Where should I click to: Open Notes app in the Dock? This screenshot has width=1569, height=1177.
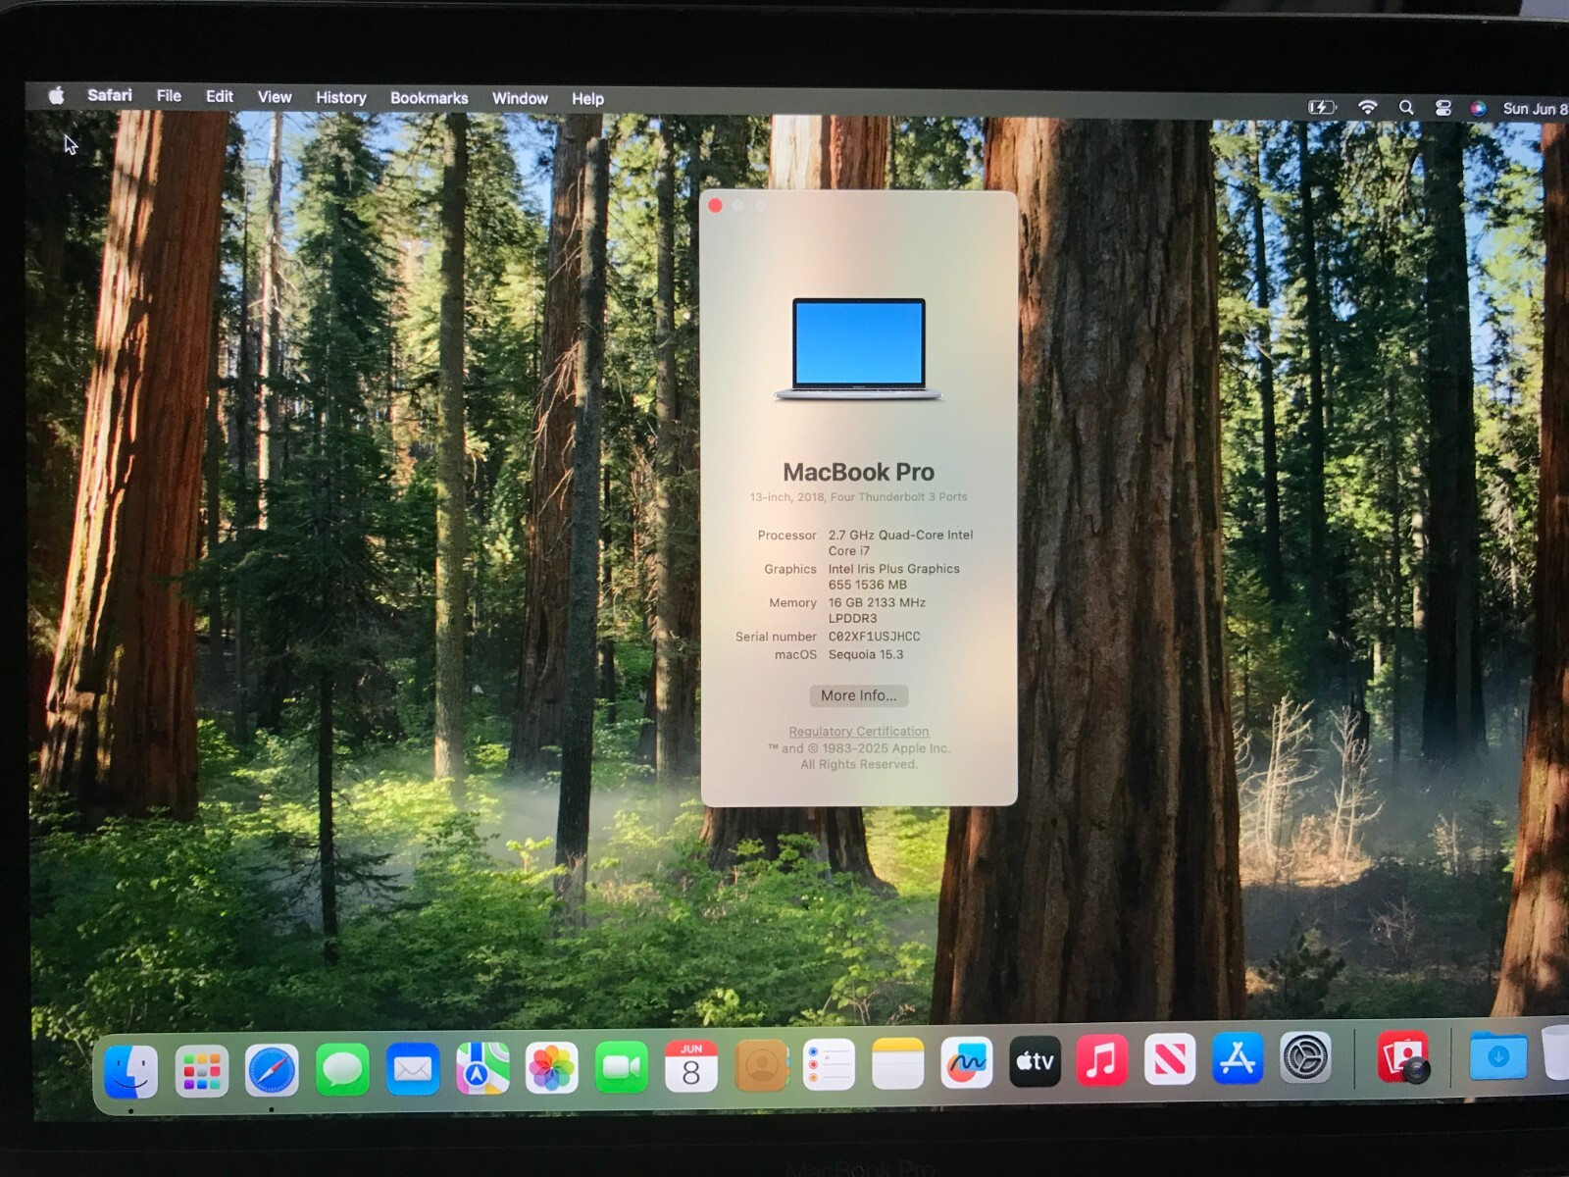[x=898, y=1063]
